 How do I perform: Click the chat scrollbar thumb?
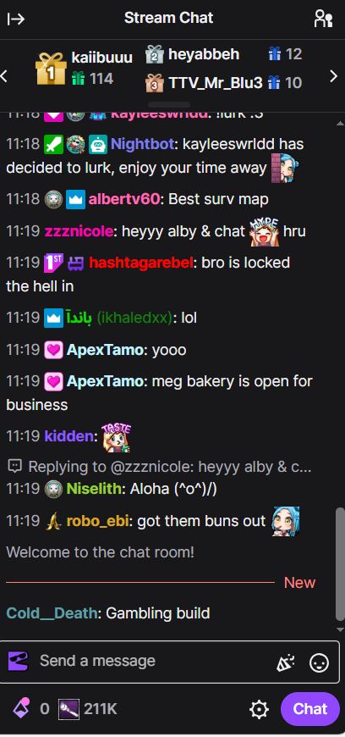(x=340, y=564)
